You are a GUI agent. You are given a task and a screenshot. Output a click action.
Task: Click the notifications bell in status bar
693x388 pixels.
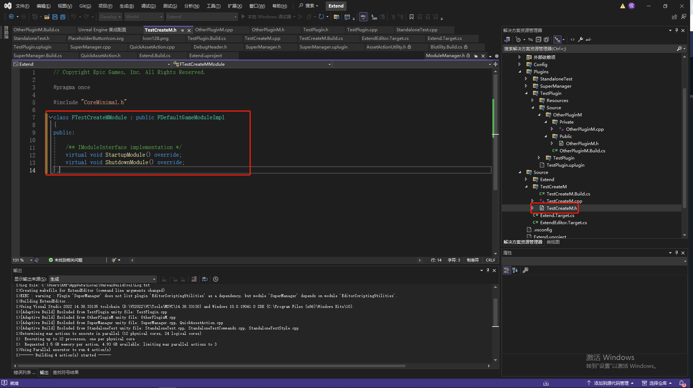pyautogui.click(x=681, y=383)
